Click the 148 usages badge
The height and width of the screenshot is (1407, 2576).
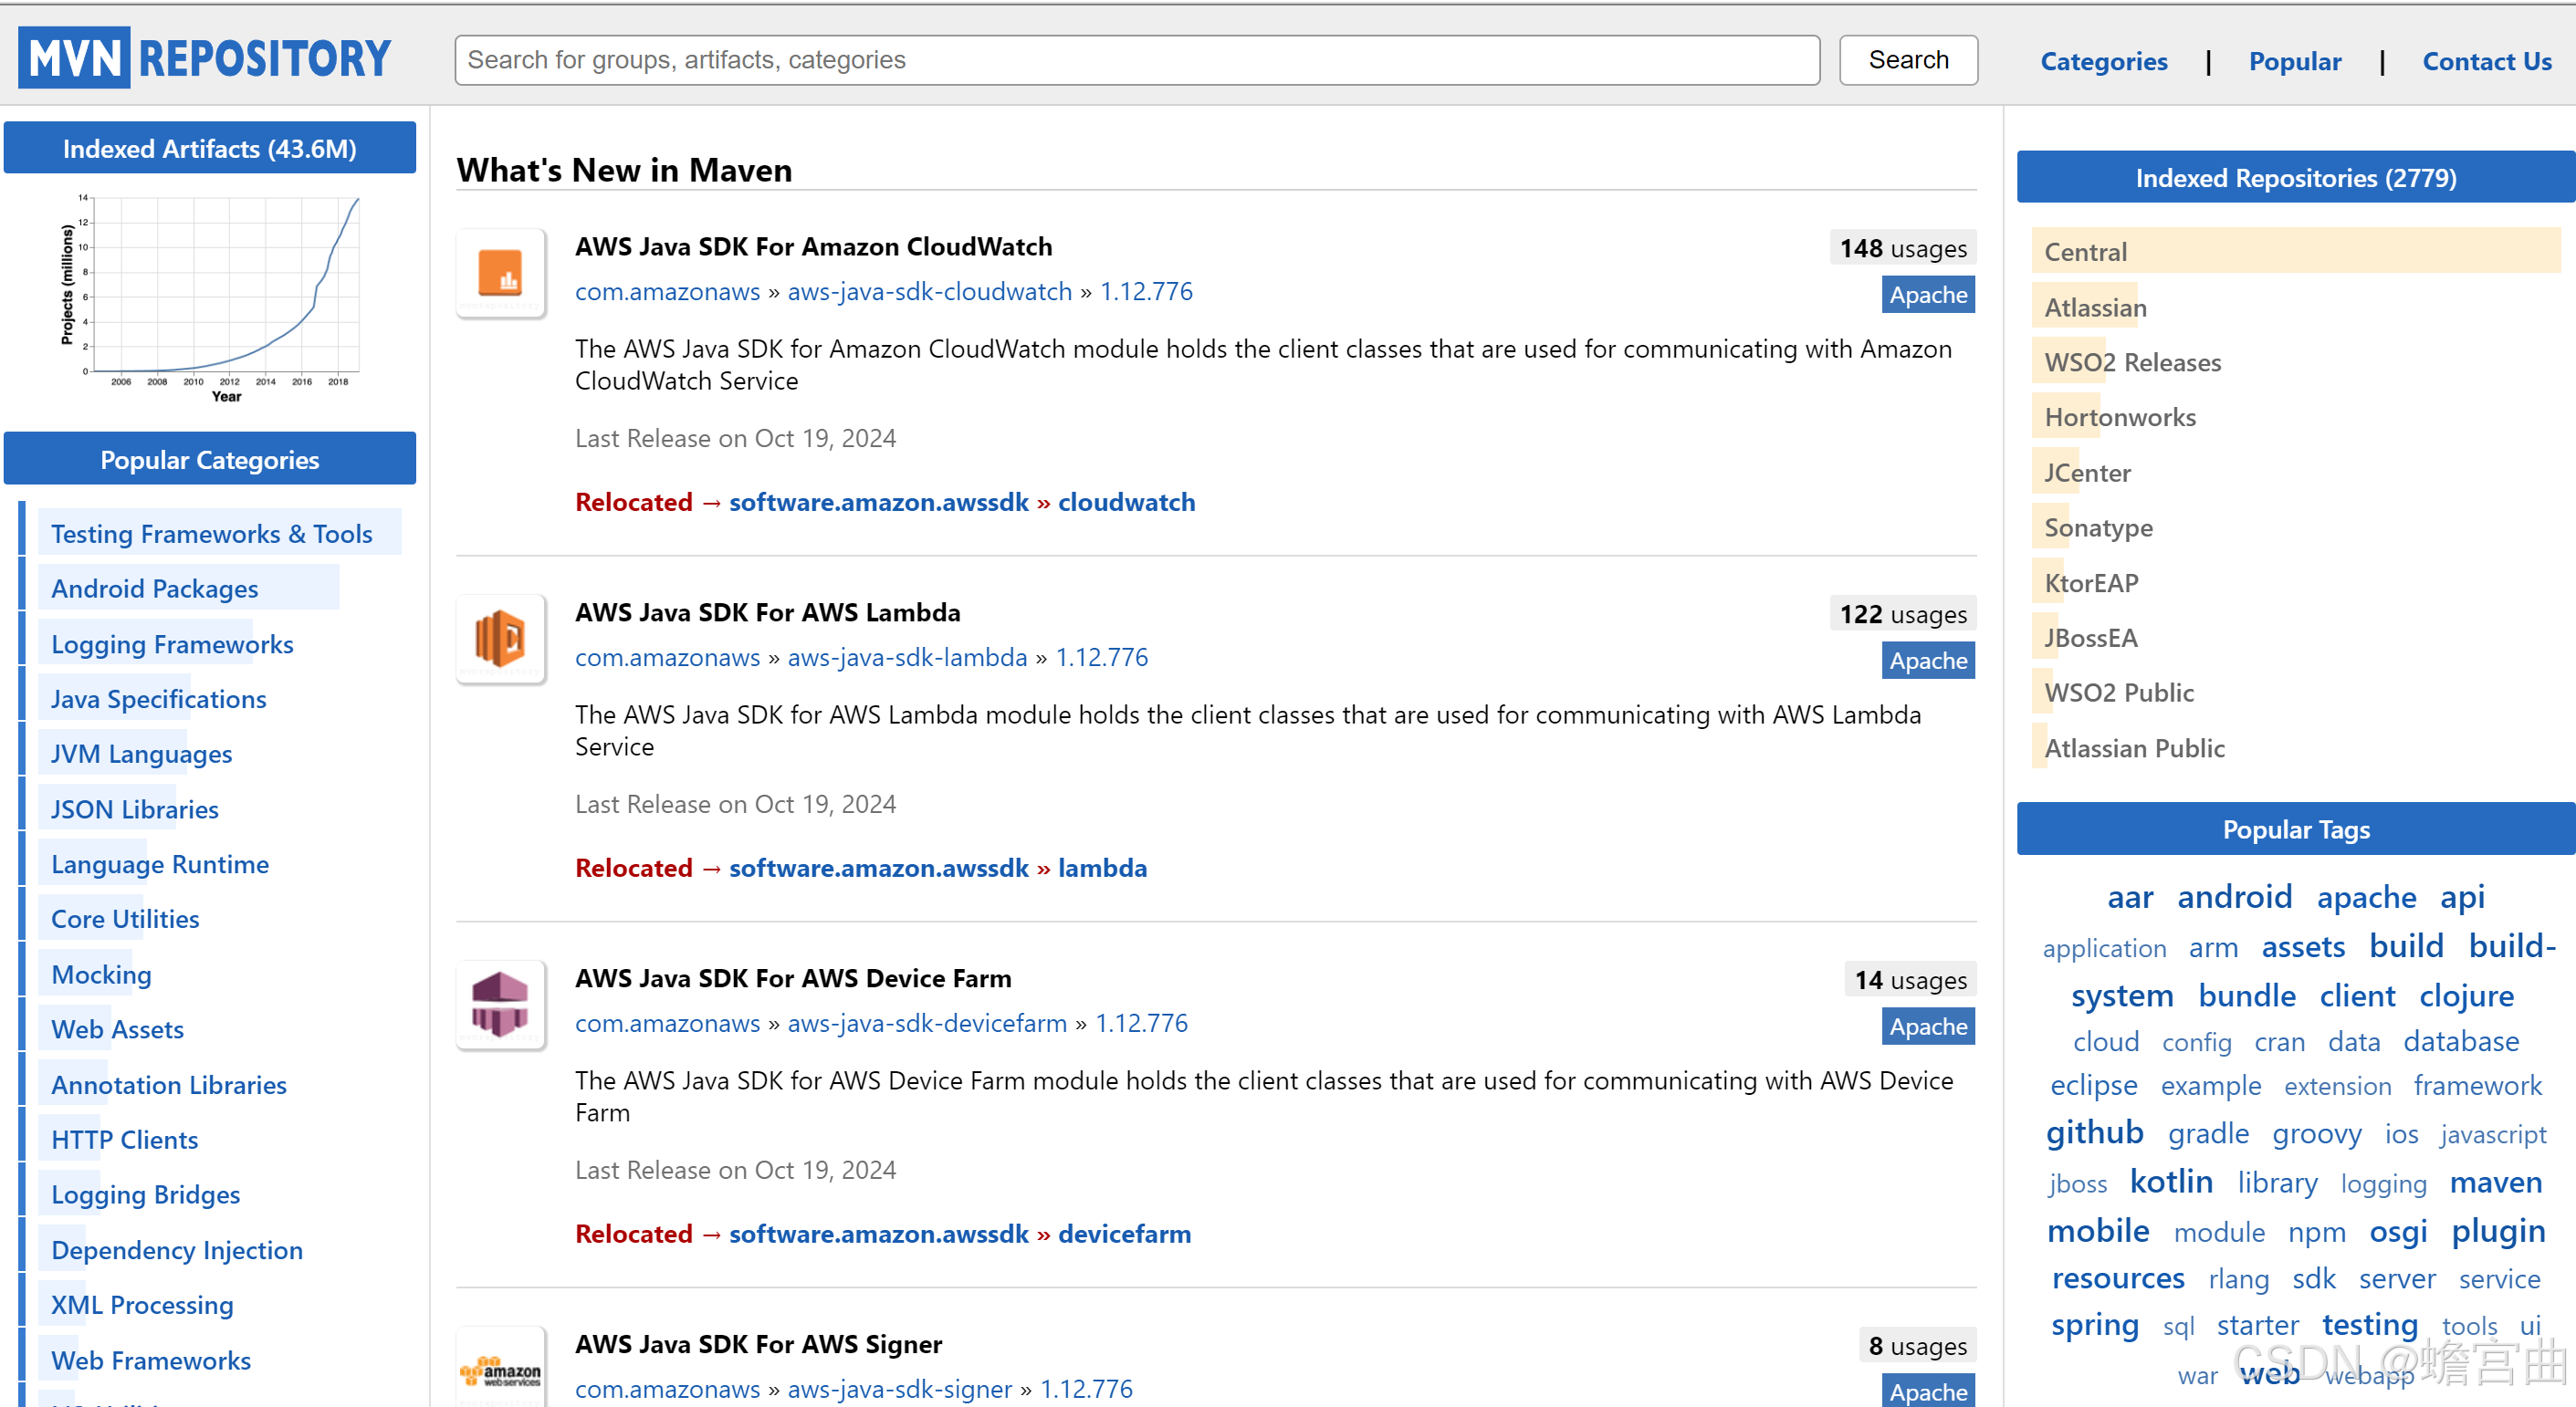[1902, 248]
